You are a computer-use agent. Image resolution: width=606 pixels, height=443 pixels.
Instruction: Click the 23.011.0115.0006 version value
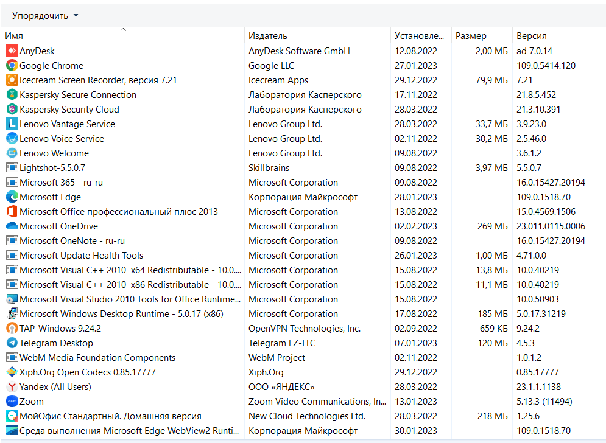[x=551, y=226]
